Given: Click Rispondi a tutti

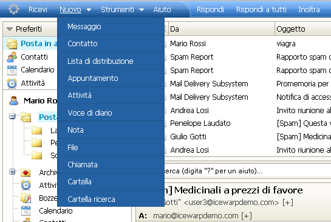Looking at the screenshot, I should click(261, 10).
